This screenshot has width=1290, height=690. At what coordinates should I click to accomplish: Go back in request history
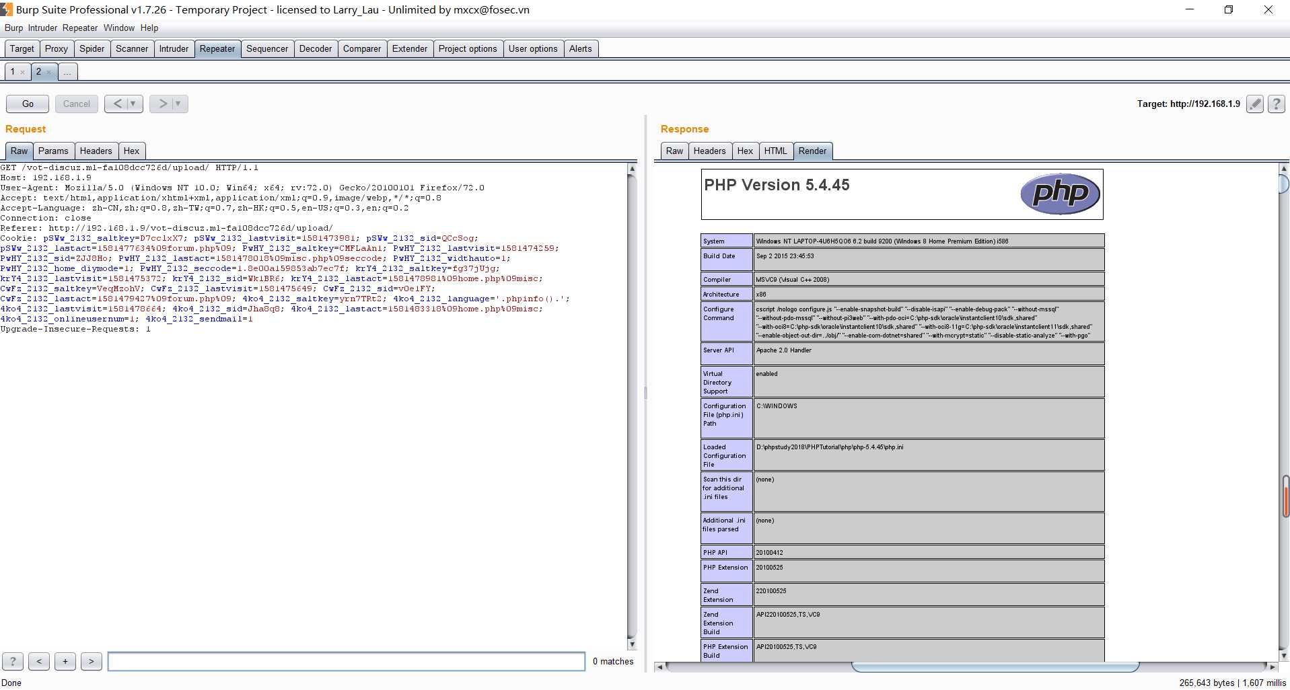[x=118, y=104]
